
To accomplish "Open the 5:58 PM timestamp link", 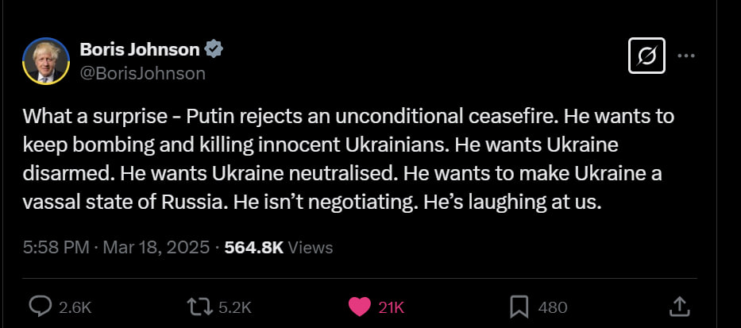I will click(56, 248).
